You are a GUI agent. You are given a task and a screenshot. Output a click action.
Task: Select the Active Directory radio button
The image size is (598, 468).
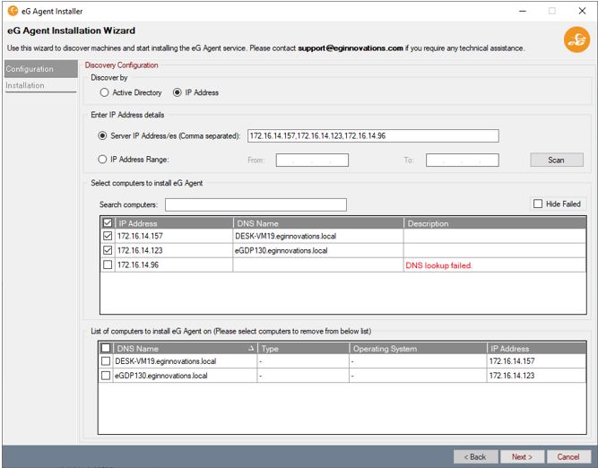tap(104, 92)
